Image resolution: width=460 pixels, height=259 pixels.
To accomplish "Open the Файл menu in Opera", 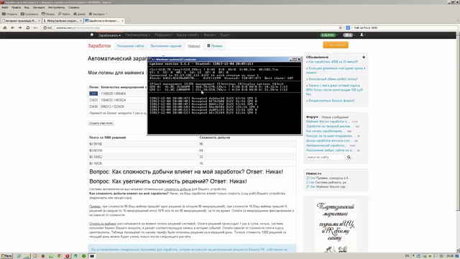I will (x=5, y=7).
